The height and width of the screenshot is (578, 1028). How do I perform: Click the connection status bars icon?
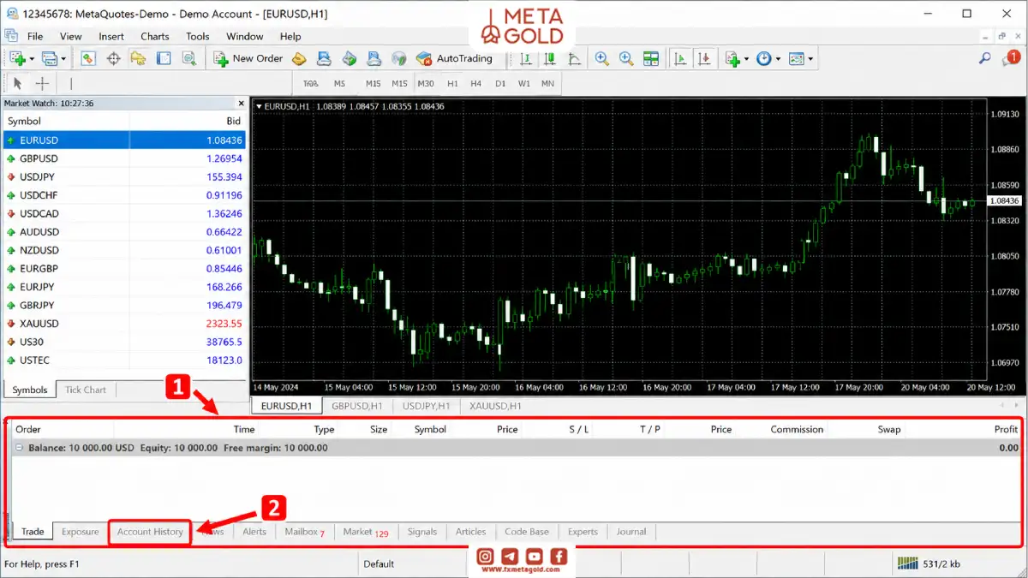click(x=907, y=563)
